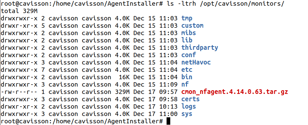Screen dimensions: 308x125
Task: Select the mibs directory entry
Action: point(189,33)
